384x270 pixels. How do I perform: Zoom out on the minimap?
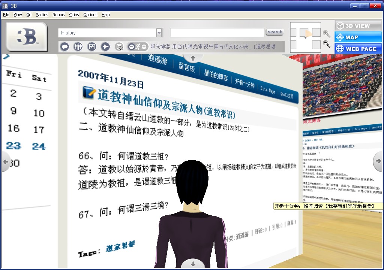[327, 44]
